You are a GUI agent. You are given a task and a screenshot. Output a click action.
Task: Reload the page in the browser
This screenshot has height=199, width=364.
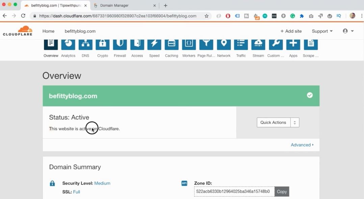point(23,16)
